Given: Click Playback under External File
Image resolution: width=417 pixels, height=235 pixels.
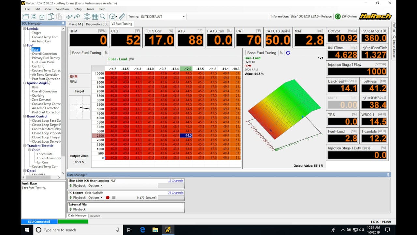Looking at the screenshot, I should (x=78, y=209).
